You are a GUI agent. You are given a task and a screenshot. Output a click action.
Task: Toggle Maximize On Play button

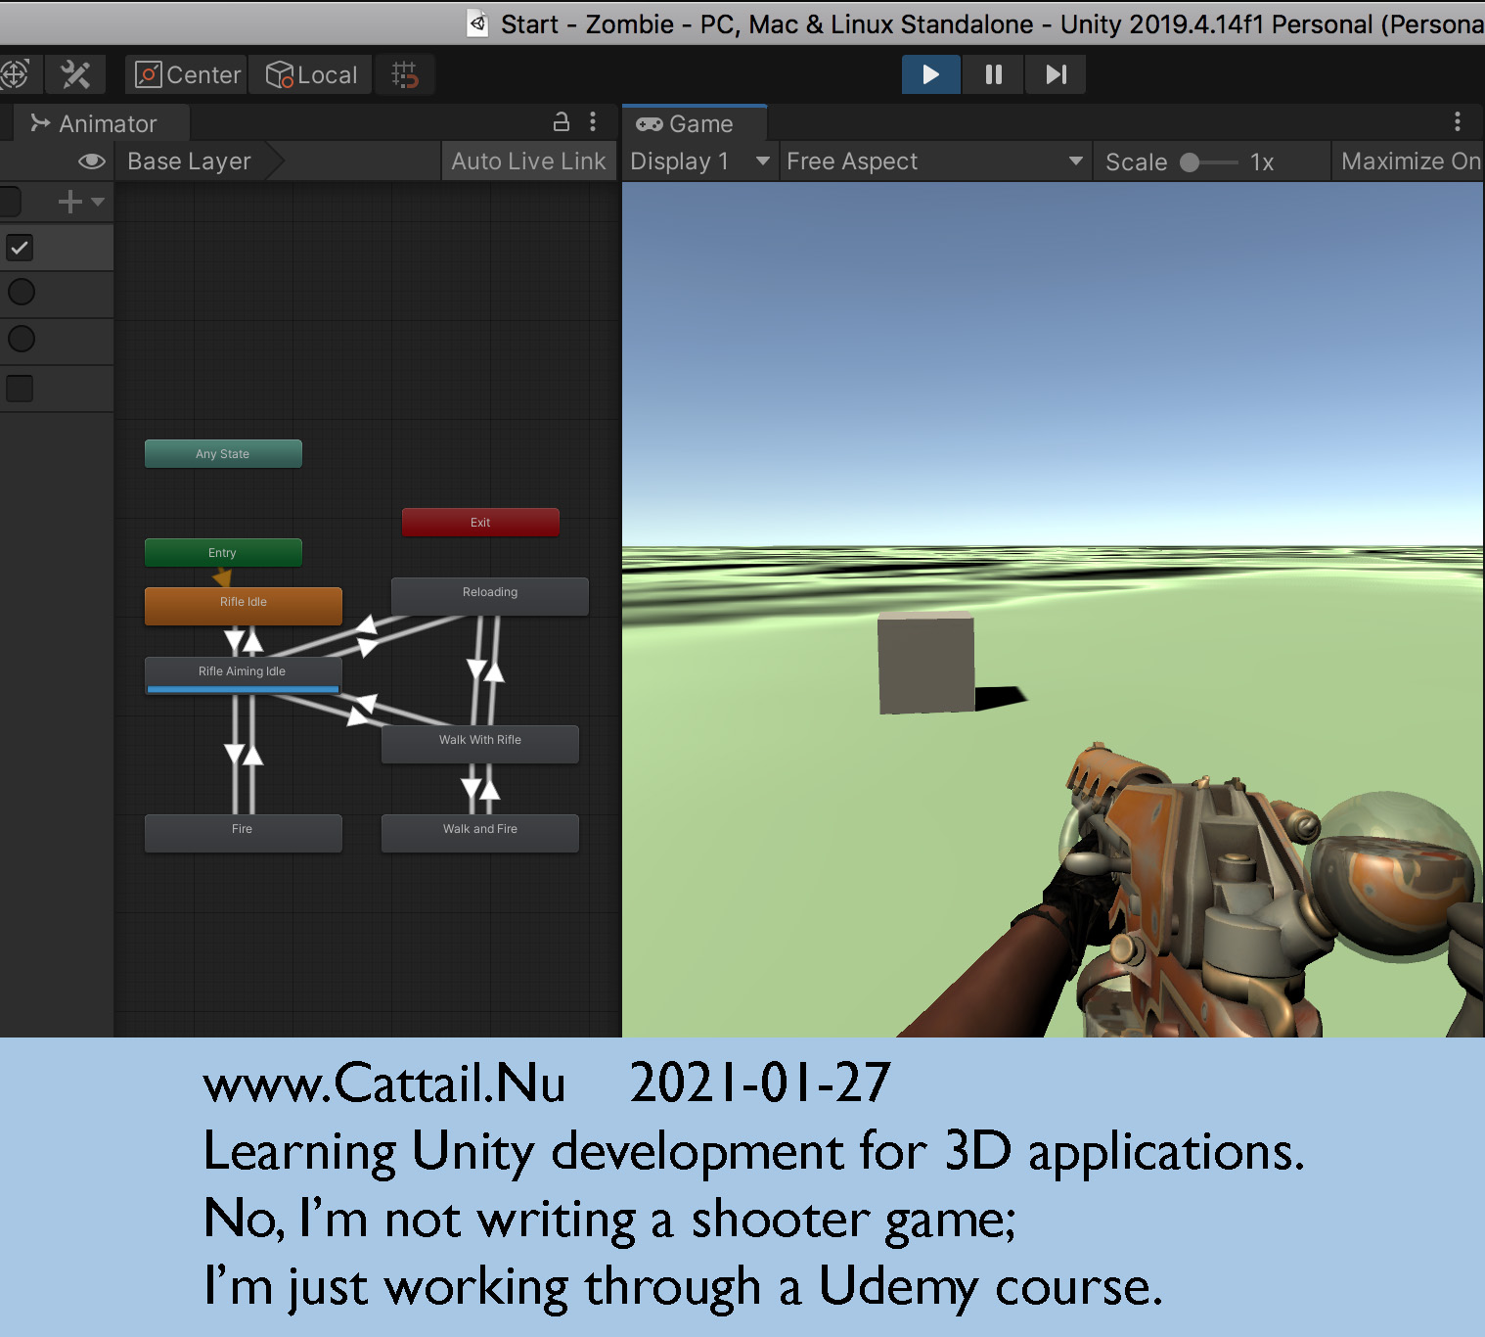pos(1410,161)
